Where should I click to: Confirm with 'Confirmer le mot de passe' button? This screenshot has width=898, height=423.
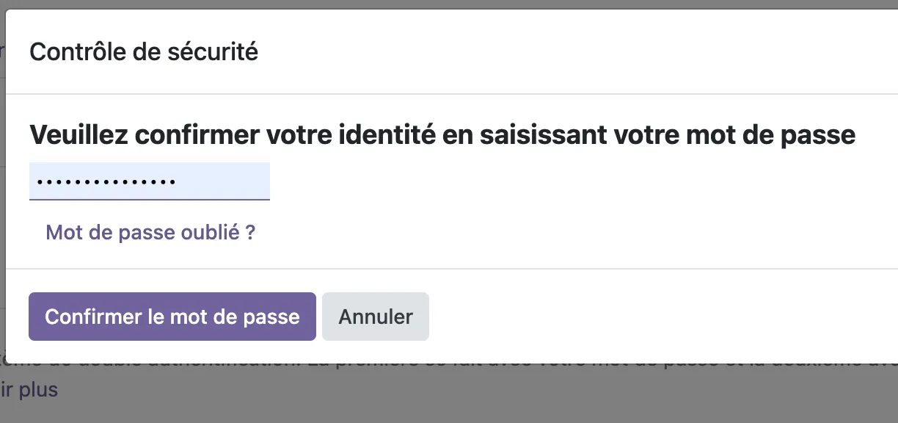pos(172,317)
